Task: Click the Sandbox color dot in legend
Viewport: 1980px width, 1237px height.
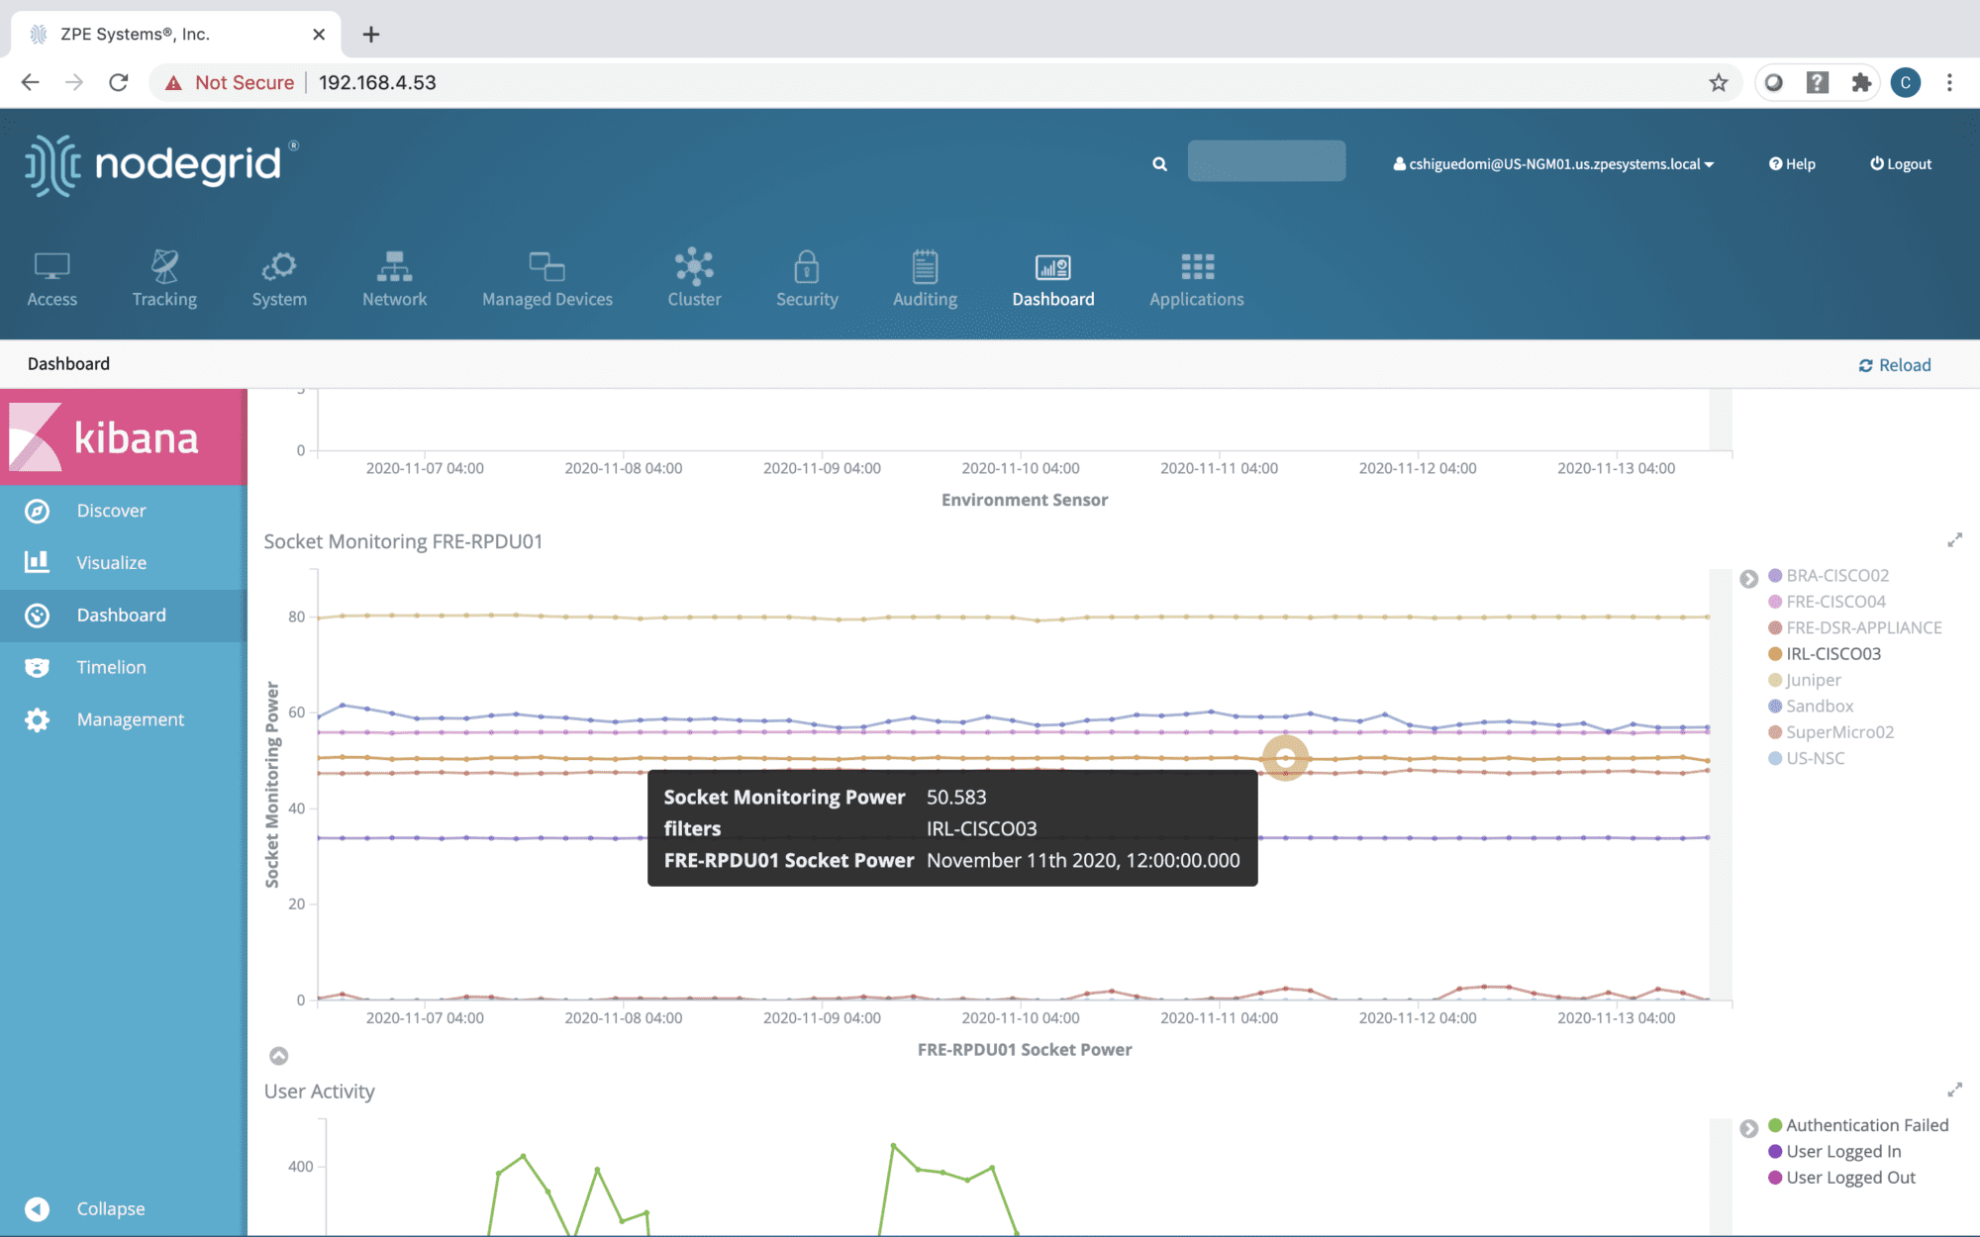Action: 1775,707
